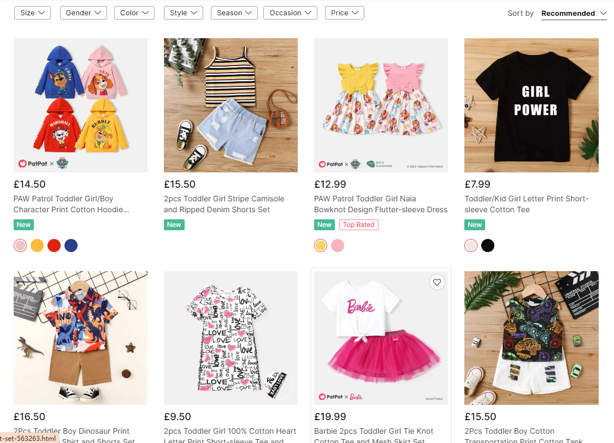Select pink swatch for PAW Patrol hoodie
The height and width of the screenshot is (443, 614).
coord(20,246)
